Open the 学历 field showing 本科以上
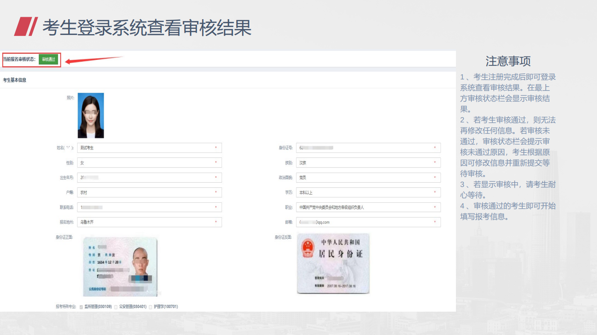Viewport: 597px width, 335px height. [368, 192]
